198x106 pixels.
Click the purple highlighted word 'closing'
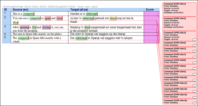[x=46, y=27]
